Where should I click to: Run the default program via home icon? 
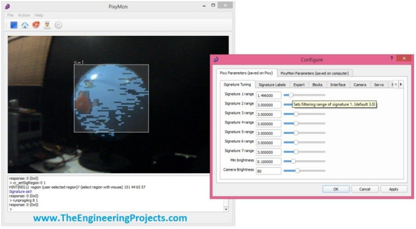25,25
